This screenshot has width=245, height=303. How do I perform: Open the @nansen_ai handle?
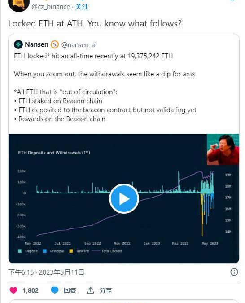tap(79, 45)
